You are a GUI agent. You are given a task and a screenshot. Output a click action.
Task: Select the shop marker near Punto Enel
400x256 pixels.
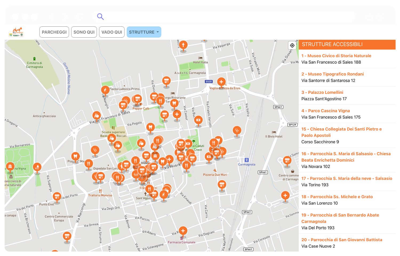[57, 197]
